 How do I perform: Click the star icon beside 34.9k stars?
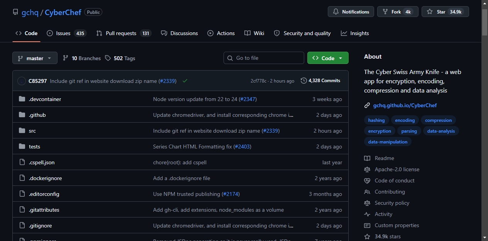click(367, 236)
